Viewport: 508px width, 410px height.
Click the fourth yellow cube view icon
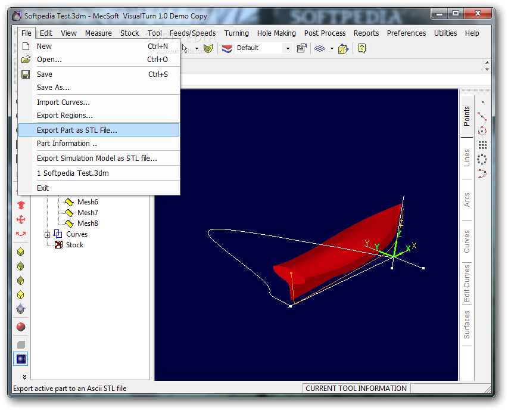(21, 294)
